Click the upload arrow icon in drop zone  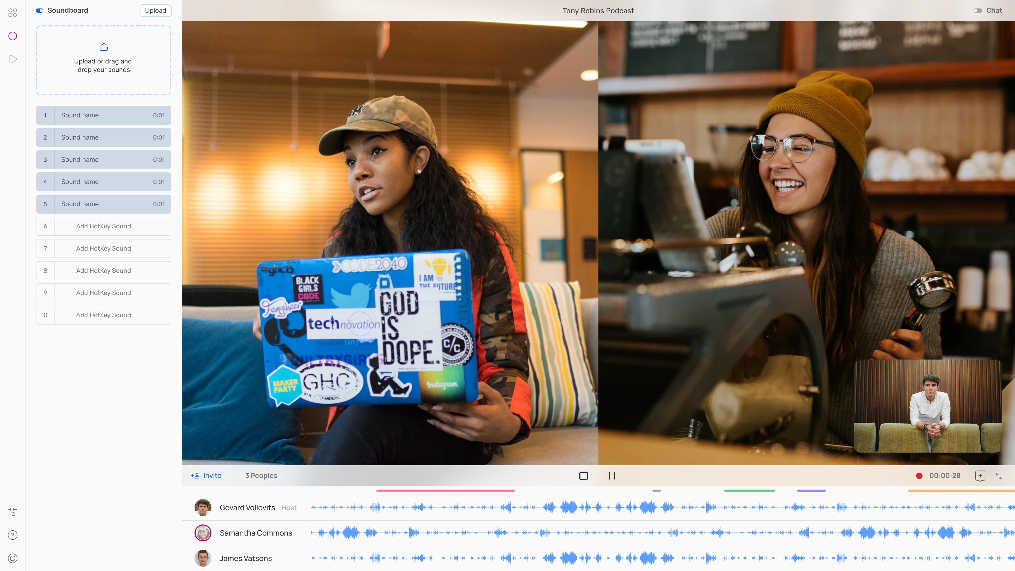[104, 47]
